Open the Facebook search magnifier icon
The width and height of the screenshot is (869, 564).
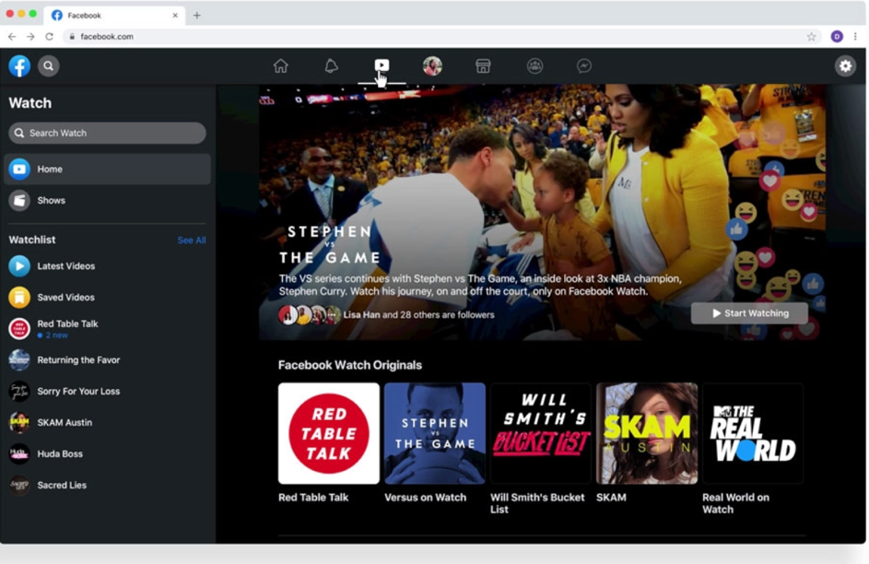48,66
